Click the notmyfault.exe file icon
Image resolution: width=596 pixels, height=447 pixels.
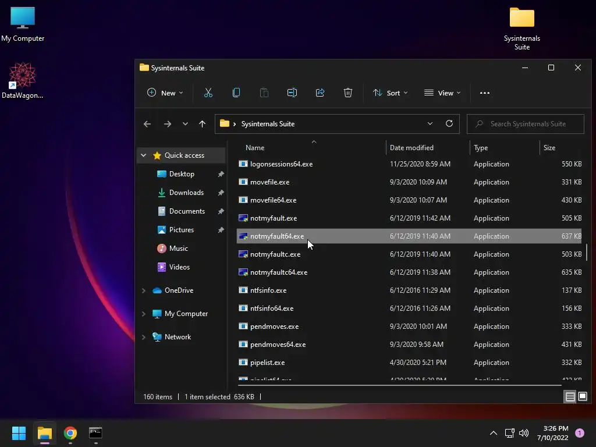click(243, 218)
